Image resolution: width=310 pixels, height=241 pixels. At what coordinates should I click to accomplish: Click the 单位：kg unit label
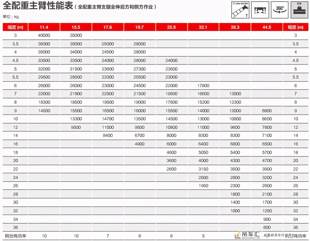[11, 17]
